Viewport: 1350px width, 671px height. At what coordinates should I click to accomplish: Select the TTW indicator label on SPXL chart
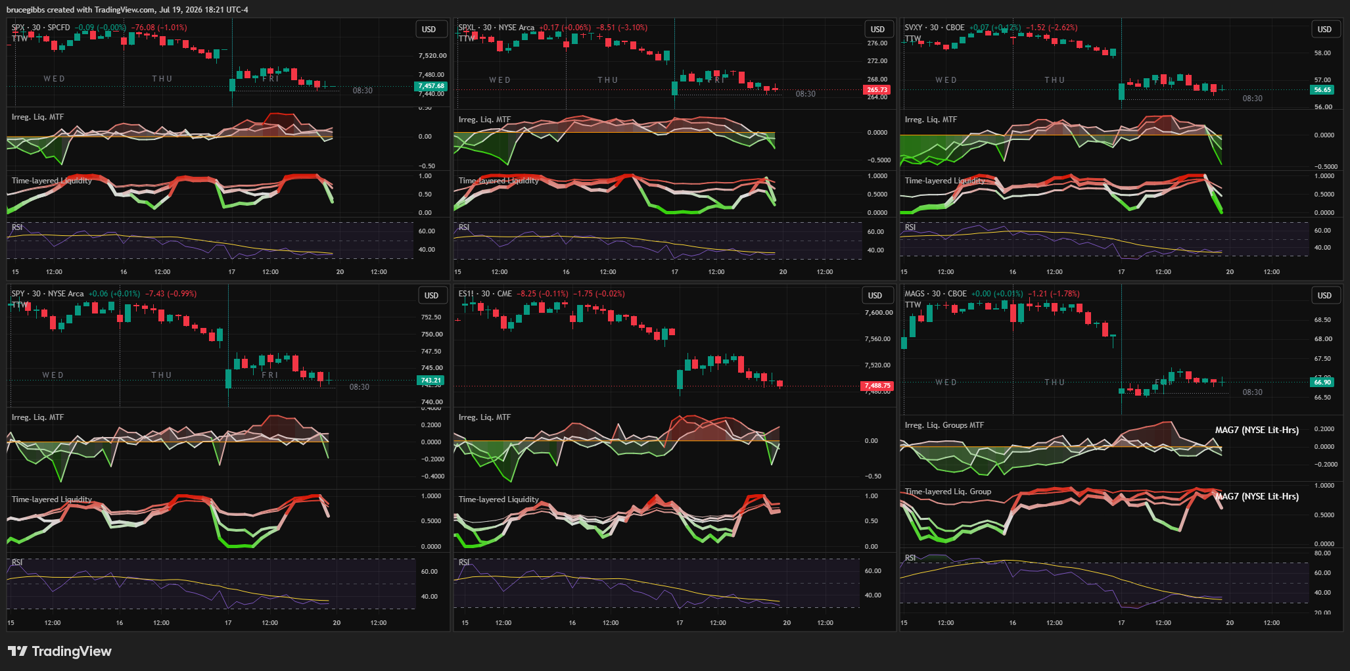point(467,38)
